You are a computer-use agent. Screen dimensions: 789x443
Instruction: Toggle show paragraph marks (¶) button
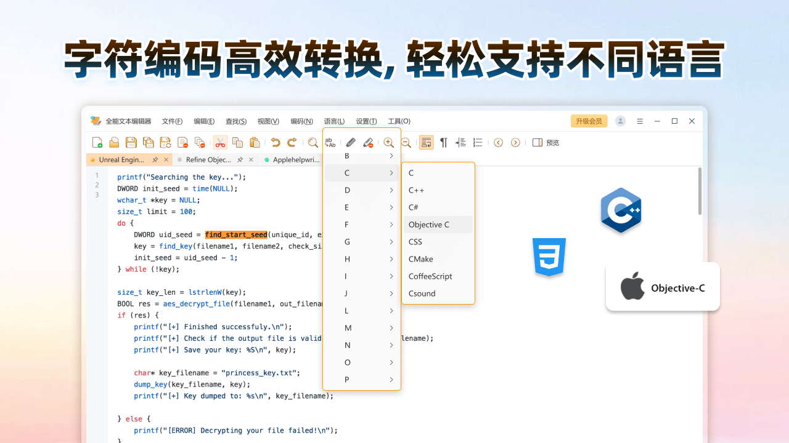tap(444, 143)
